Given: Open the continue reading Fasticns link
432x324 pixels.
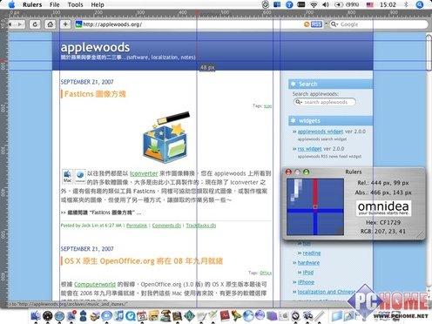Looking at the screenshot, I should (101, 213).
